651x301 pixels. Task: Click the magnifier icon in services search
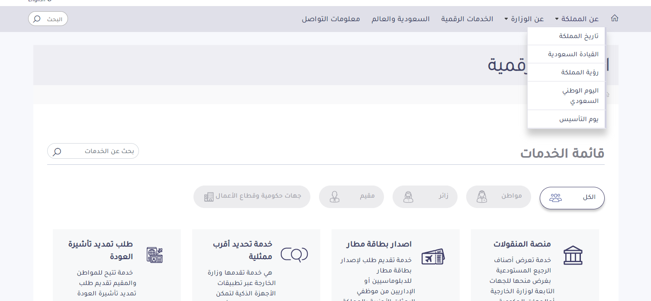click(x=57, y=151)
